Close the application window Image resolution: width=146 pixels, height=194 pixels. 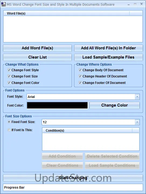(141, 4)
